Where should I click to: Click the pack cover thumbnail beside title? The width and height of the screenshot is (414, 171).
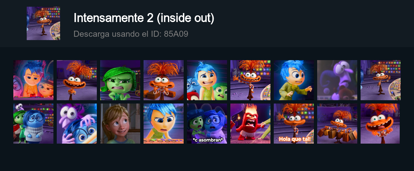[x=43, y=23]
